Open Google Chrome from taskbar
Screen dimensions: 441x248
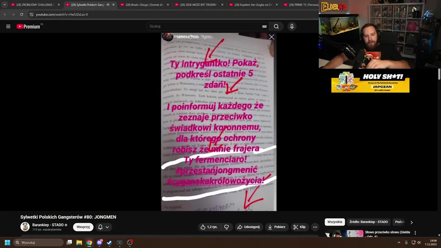click(89, 242)
